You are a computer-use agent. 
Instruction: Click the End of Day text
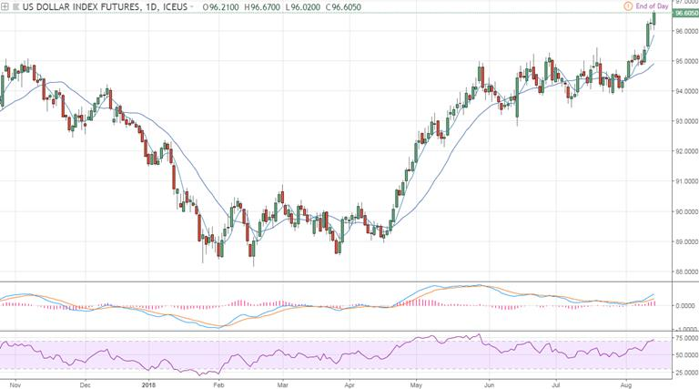point(653,7)
